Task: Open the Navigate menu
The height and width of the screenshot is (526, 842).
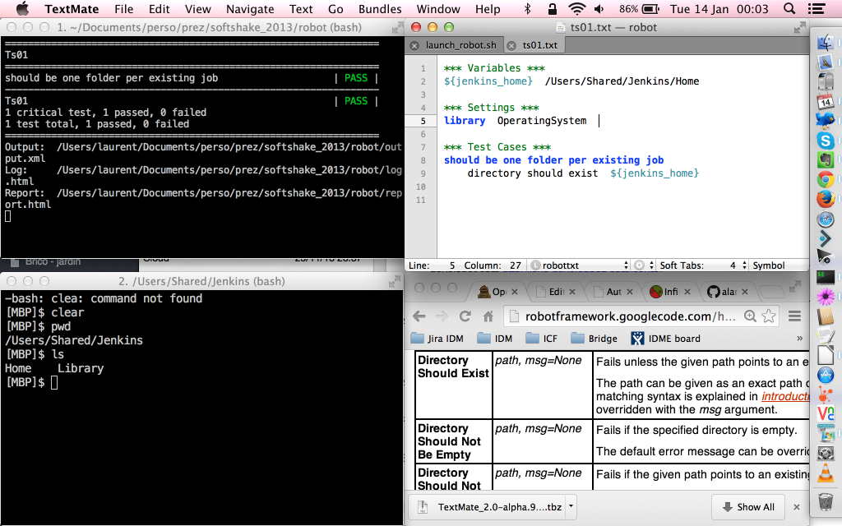Action: [250, 8]
